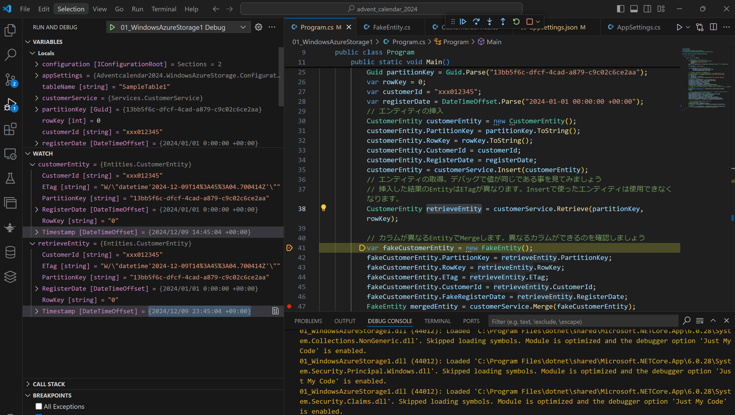Viewport: 735px width, 415px height.
Task: Stop the debug session
Action: [x=530, y=22]
